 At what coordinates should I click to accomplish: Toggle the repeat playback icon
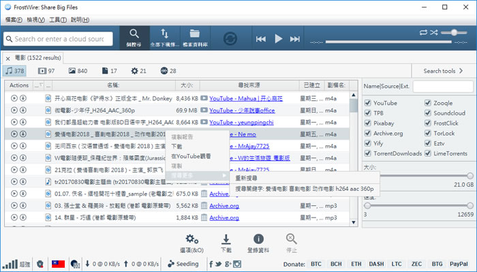tap(423, 32)
